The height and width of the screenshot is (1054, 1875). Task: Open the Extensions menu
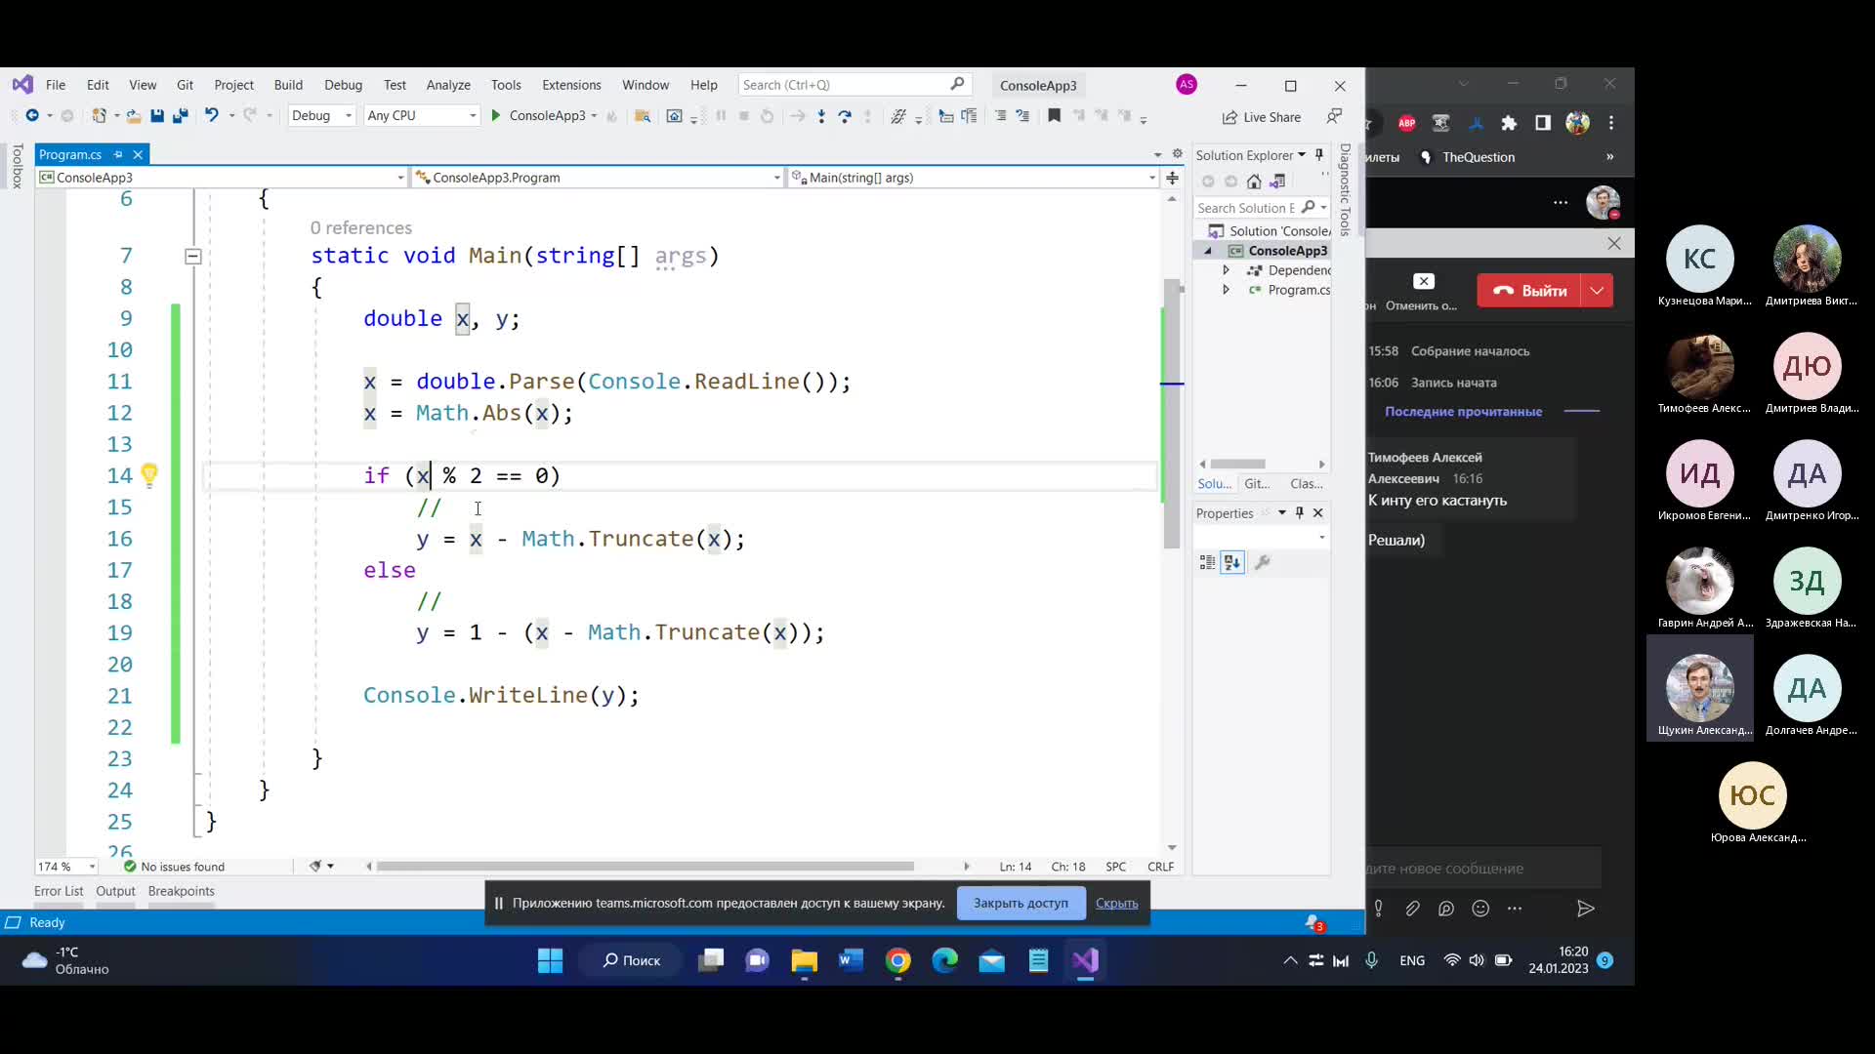571,85
